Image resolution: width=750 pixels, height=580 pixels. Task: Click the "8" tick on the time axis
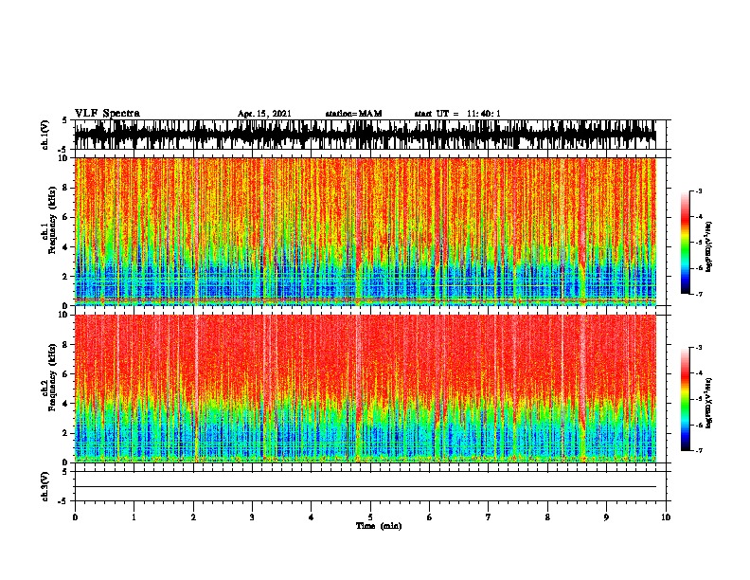[547, 517]
